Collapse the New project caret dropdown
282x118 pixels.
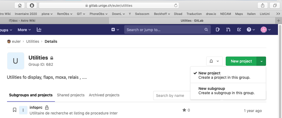[261, 61]
